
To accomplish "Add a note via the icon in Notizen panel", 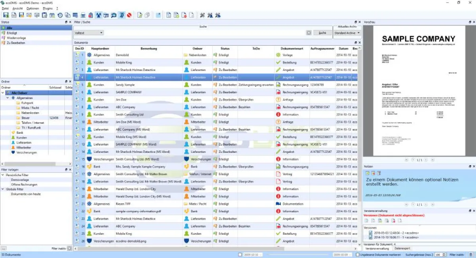I will (368, 173).
